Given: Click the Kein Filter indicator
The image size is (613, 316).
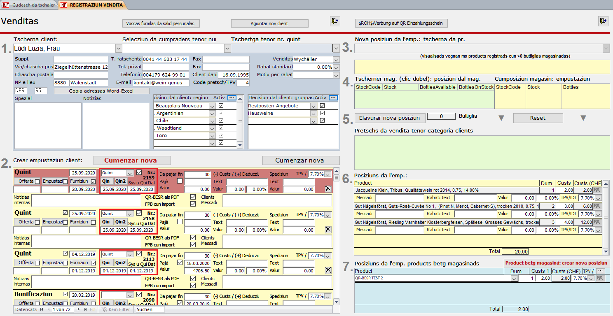Looking at the screenshot, I should (x=116, y=309).
